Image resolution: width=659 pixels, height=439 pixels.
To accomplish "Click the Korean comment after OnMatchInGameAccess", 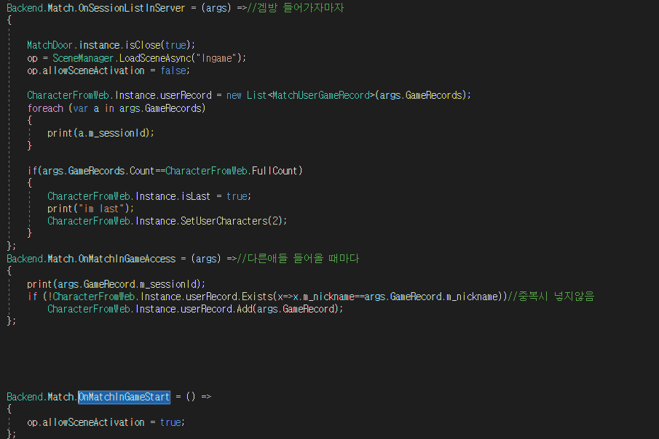I will point(298,259).
